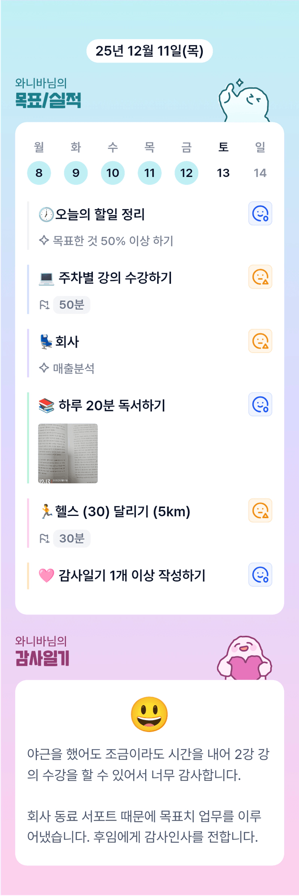299x896 pixels.
Task: Click the orange face status icon for 회사
Action: coord(260,341)
